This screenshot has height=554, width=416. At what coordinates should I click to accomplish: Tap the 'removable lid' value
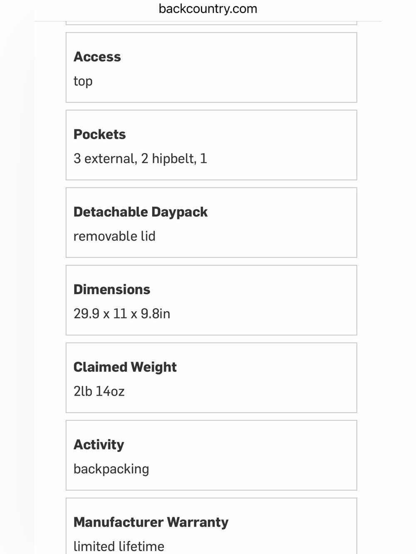pyautogui.click(x=114, y=236)
